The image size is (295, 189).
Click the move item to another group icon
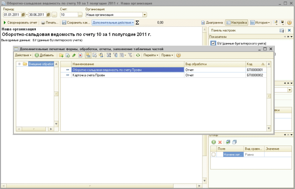pyautogui.click(x=101, y=55)
